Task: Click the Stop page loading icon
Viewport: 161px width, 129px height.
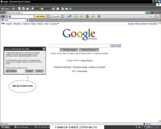Action: 19,9
